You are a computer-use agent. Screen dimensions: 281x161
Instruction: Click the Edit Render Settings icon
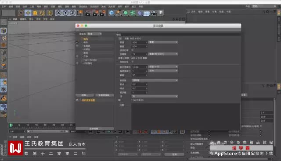(103, 13)
